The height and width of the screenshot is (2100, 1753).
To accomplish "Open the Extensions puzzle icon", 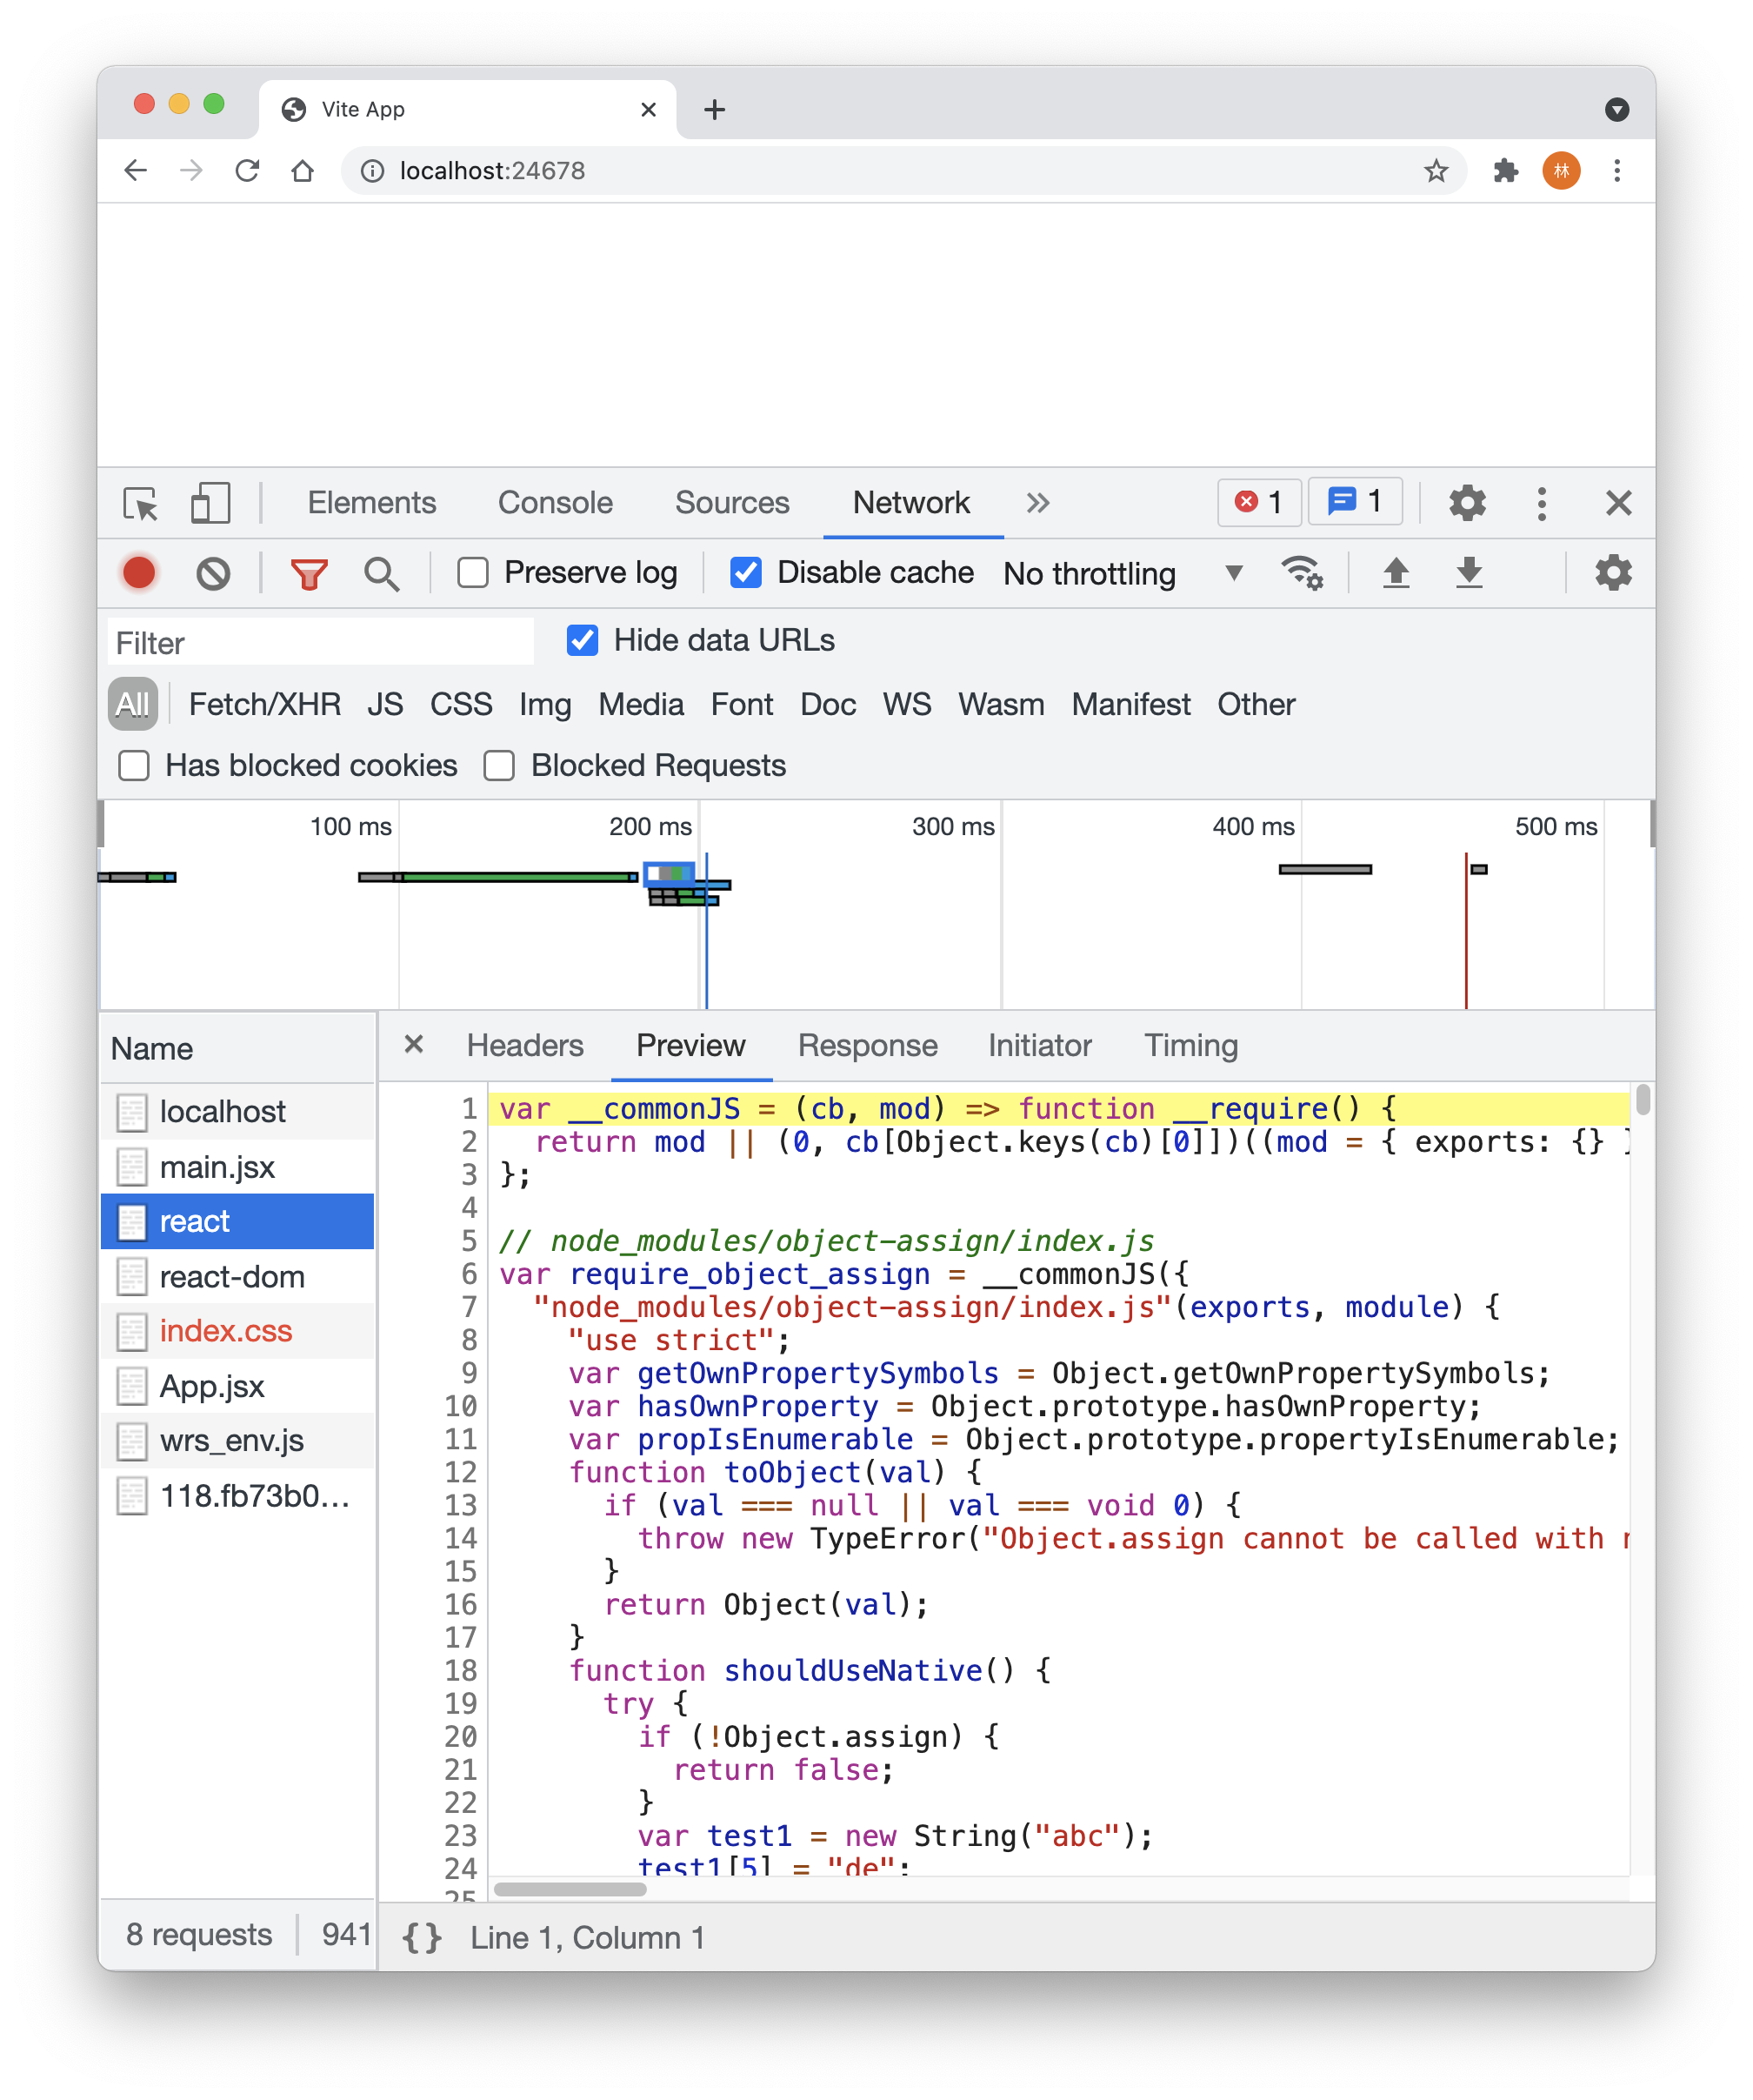I will (x=1505, y=171).
